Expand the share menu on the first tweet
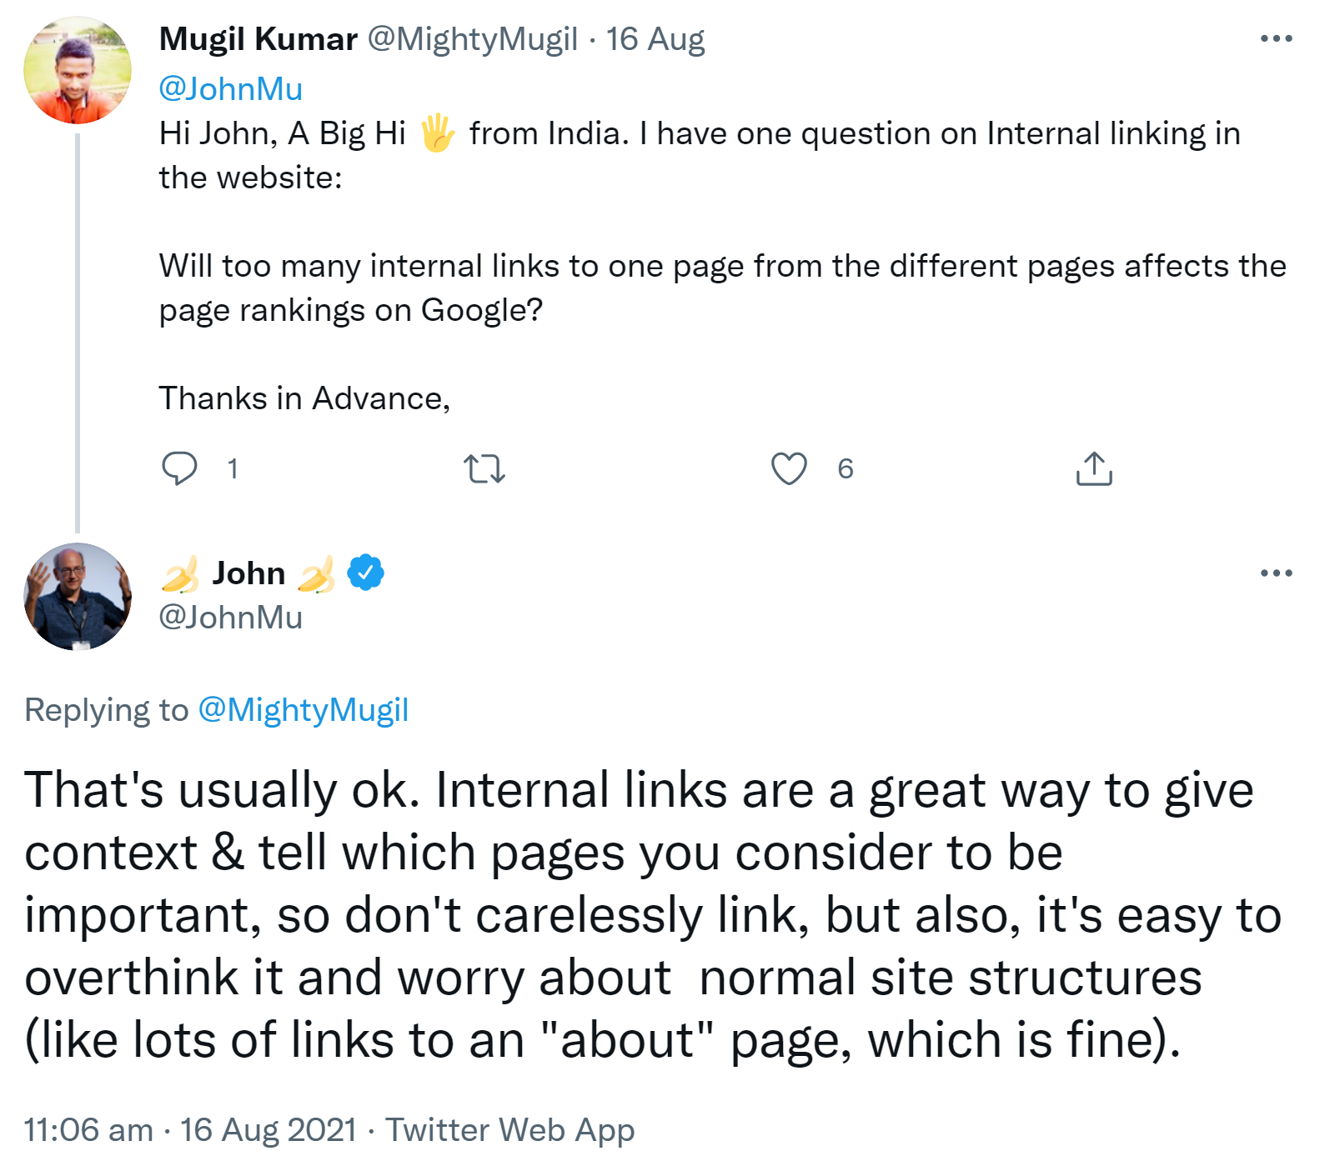The image size is (1320, 1176). tap(1095, 469)
